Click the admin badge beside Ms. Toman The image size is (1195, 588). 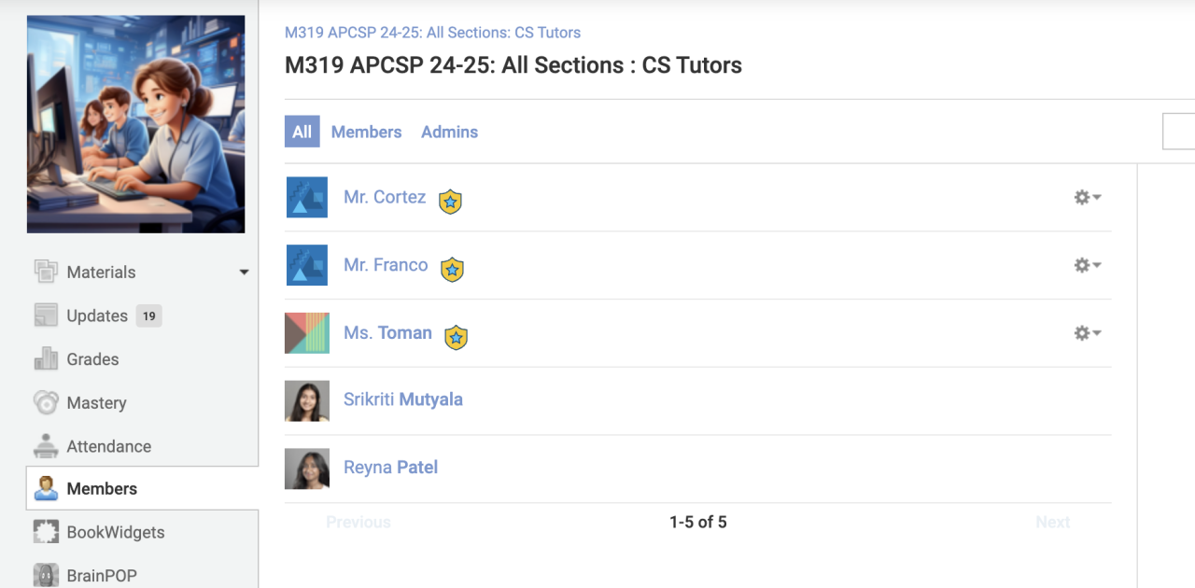[456, 336]
